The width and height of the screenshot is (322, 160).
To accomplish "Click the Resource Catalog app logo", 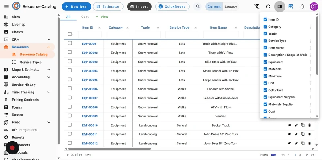I will pyautogui.click(x=16, y=6).
